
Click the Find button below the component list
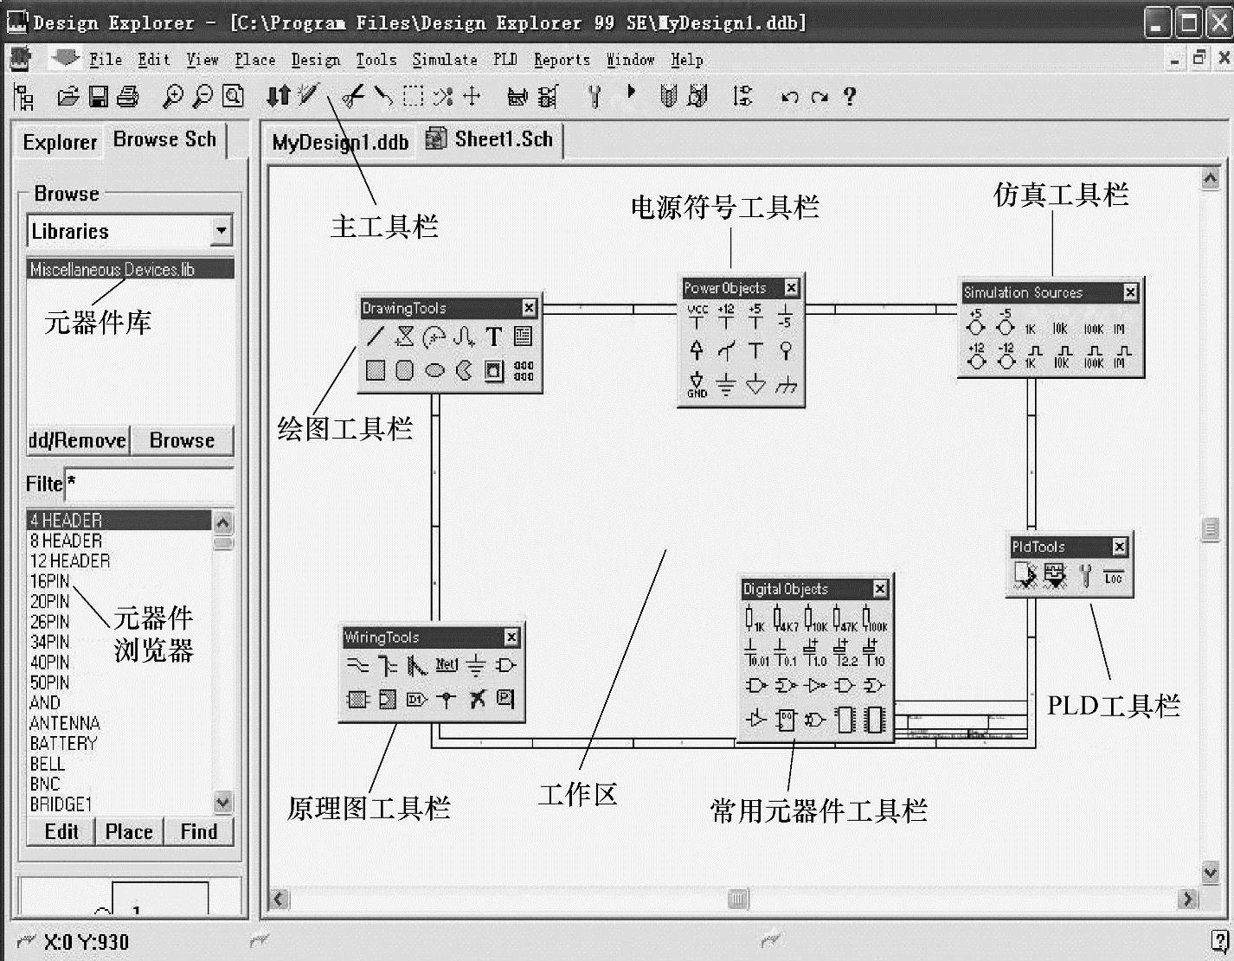pyautogui.click(x=199, y=832)
